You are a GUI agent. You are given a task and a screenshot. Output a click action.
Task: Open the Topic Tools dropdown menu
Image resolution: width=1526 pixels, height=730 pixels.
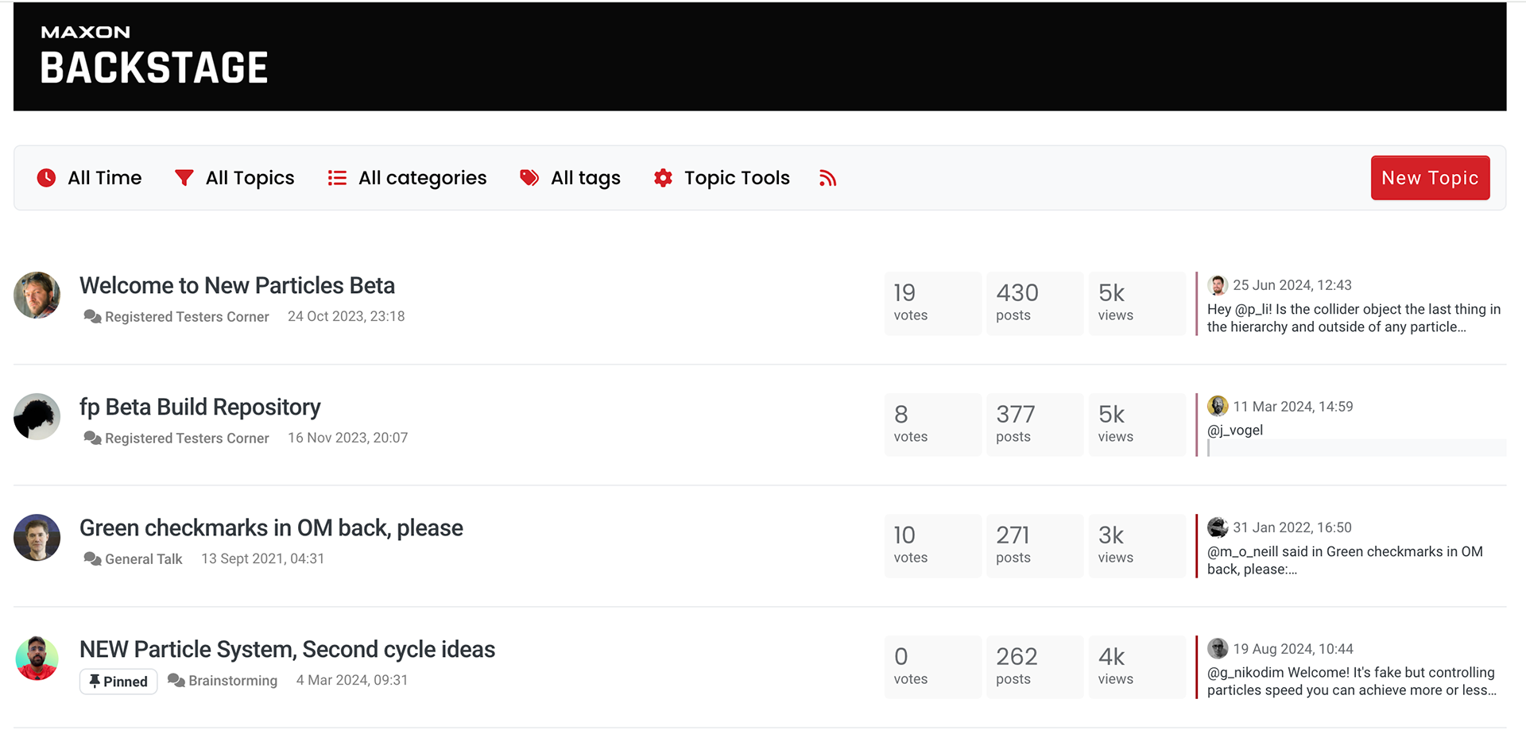(x=722, y=178)
